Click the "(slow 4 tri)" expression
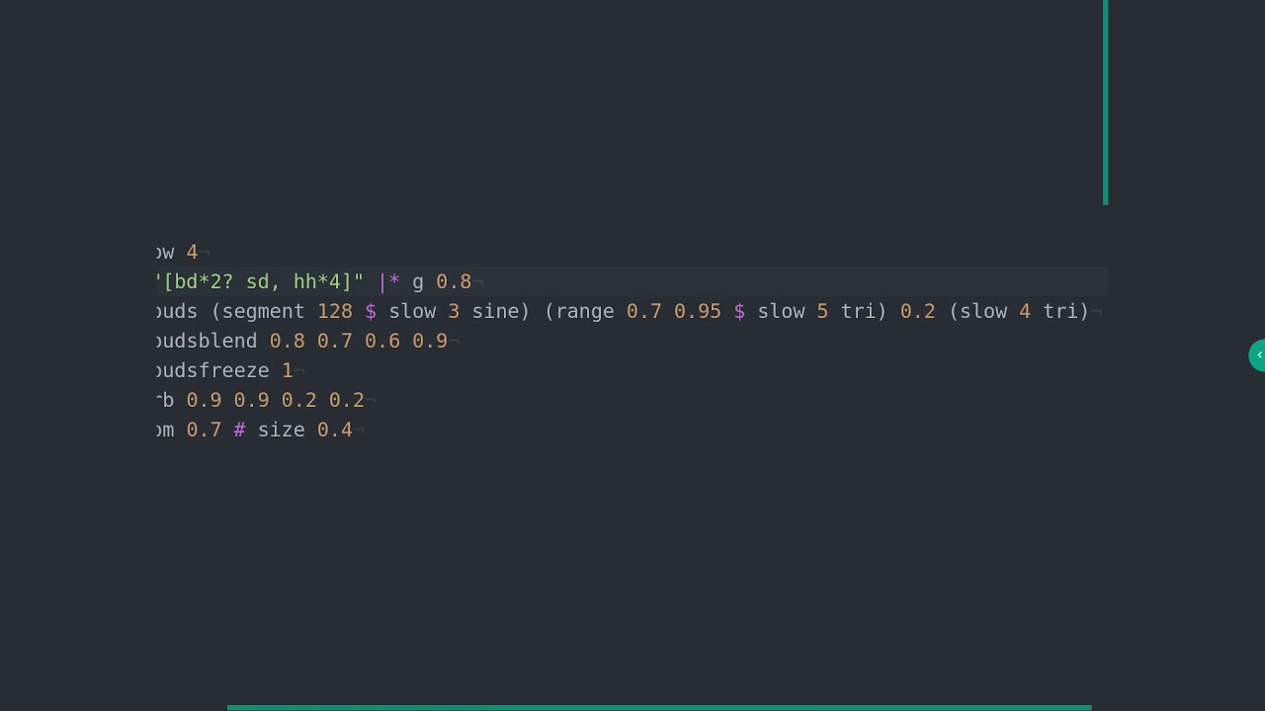1265x711 pixels. click(x=1019, y=311)
